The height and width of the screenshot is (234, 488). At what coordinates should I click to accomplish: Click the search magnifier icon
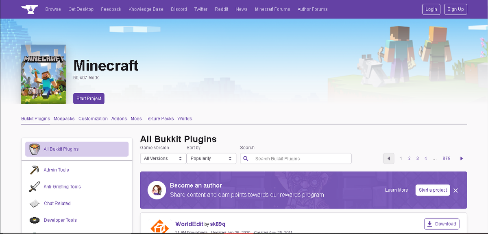click(246, 158)
